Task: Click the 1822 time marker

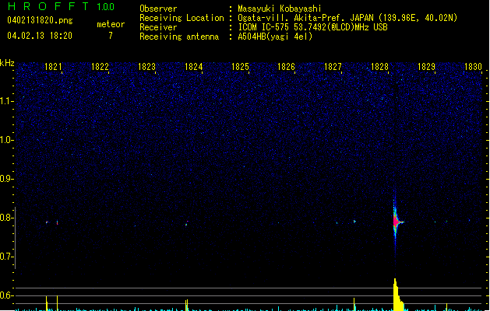Action: point(100,67)
